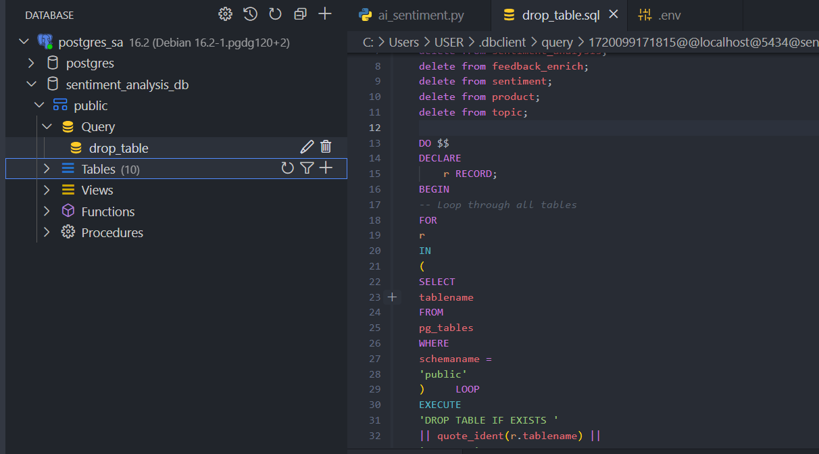This screenshot has height=454, width=819.
Task: Open the .env editor tab
Action: 669,16
